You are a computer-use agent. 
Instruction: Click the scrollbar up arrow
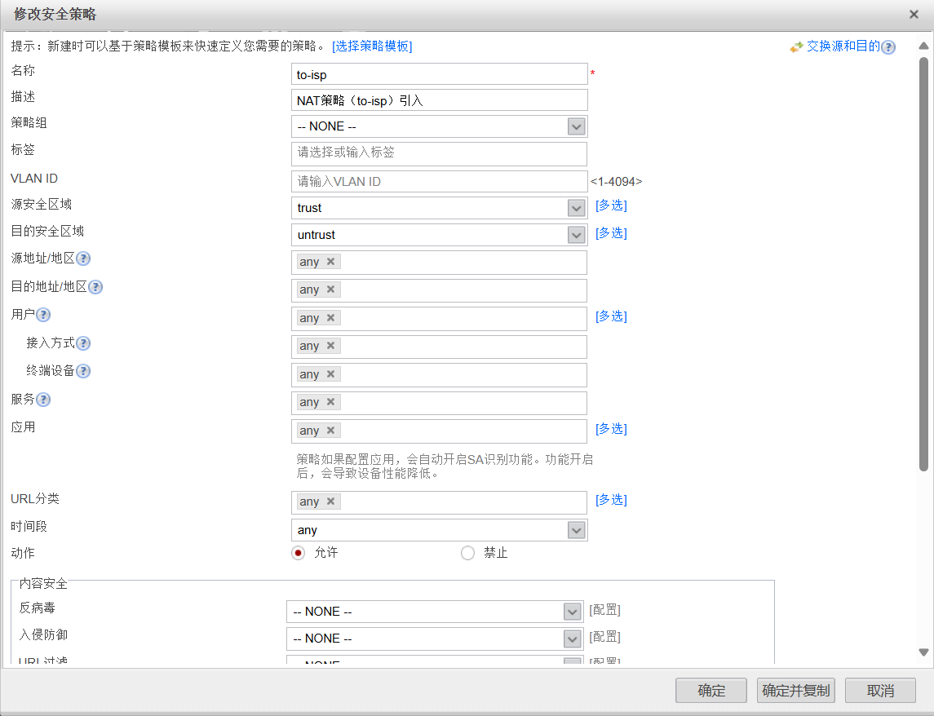tap(923, 46)
